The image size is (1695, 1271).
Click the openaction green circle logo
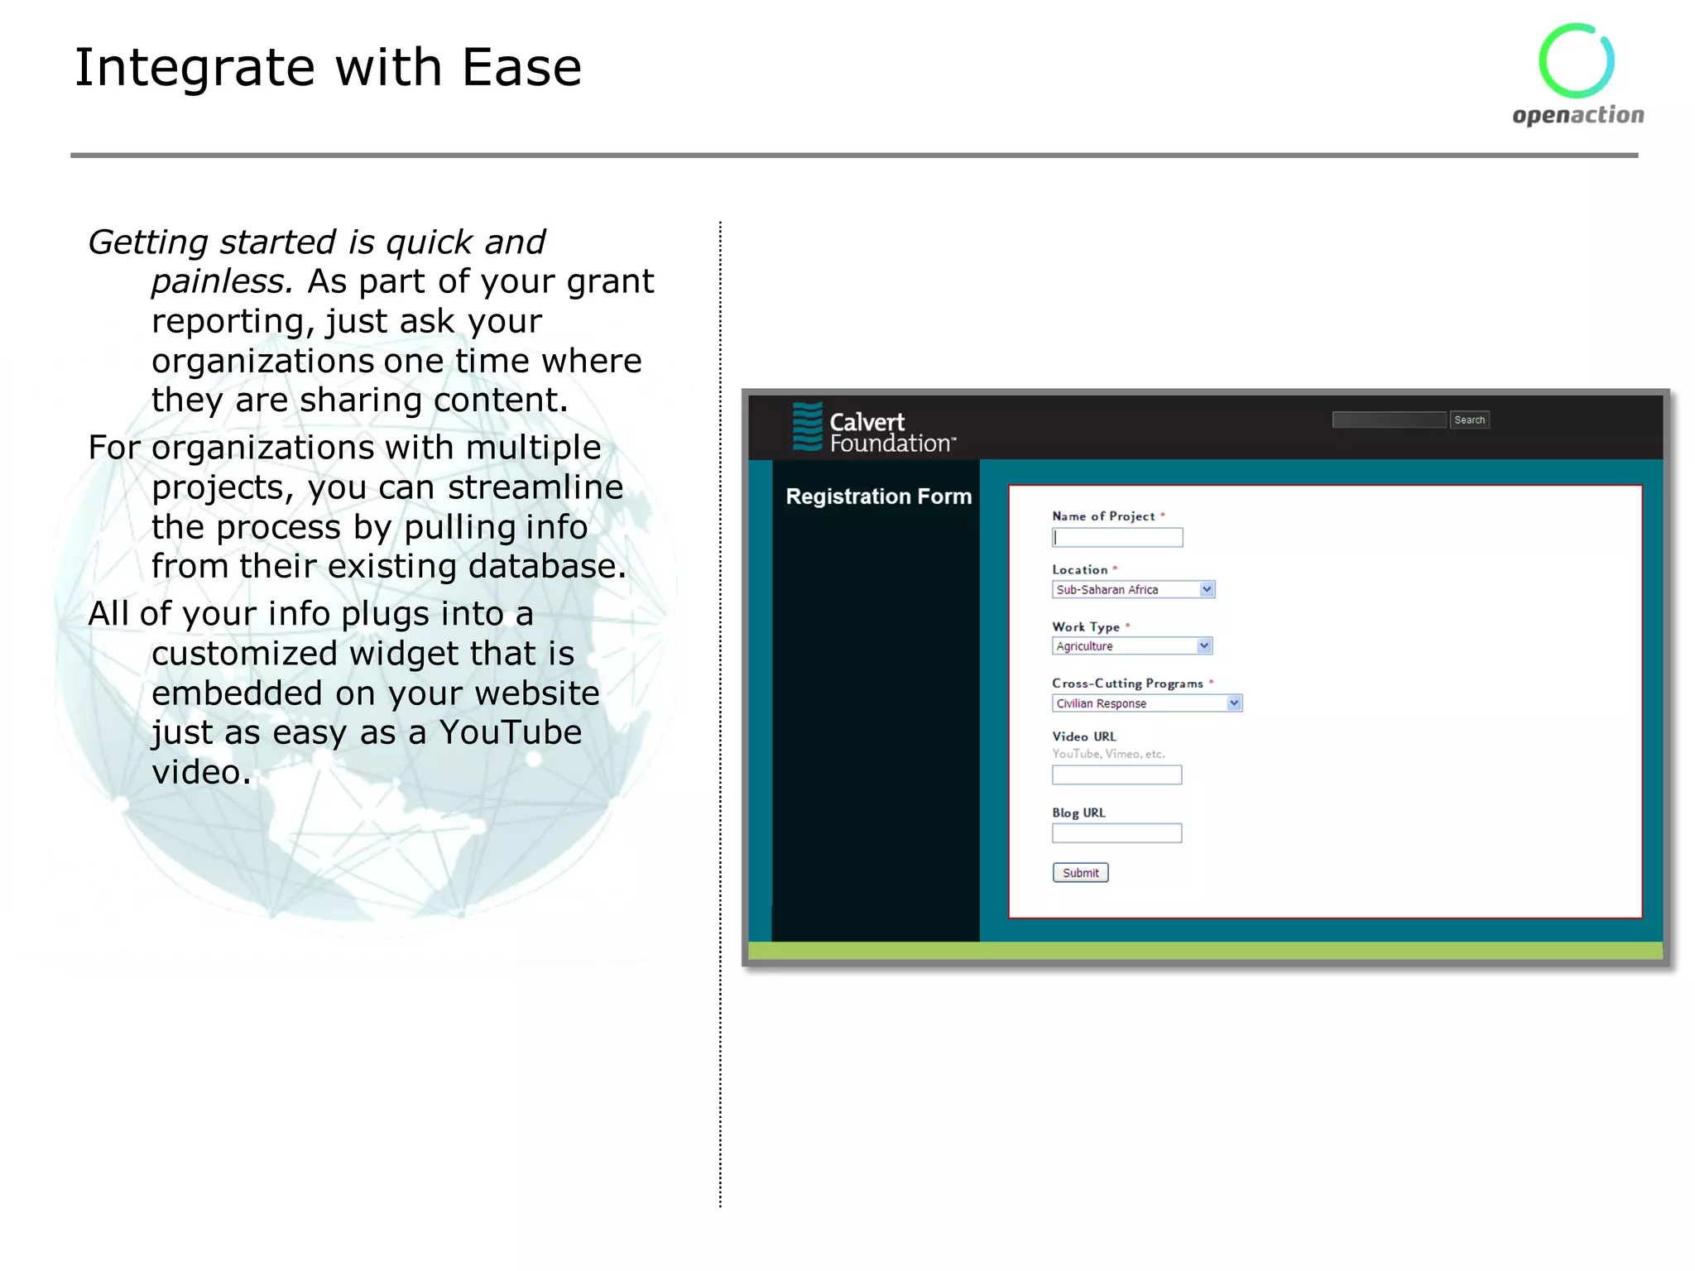pos(1576,61)
